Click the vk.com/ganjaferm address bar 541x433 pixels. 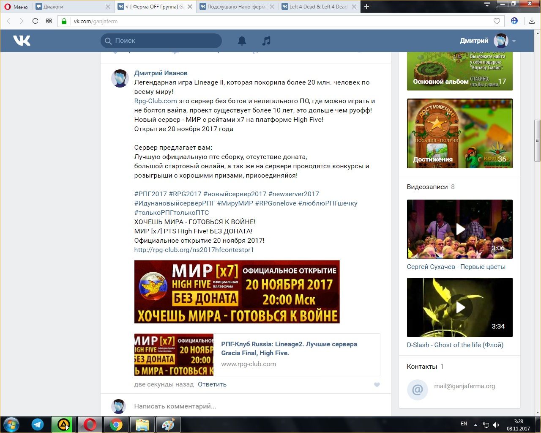point(281,21)
